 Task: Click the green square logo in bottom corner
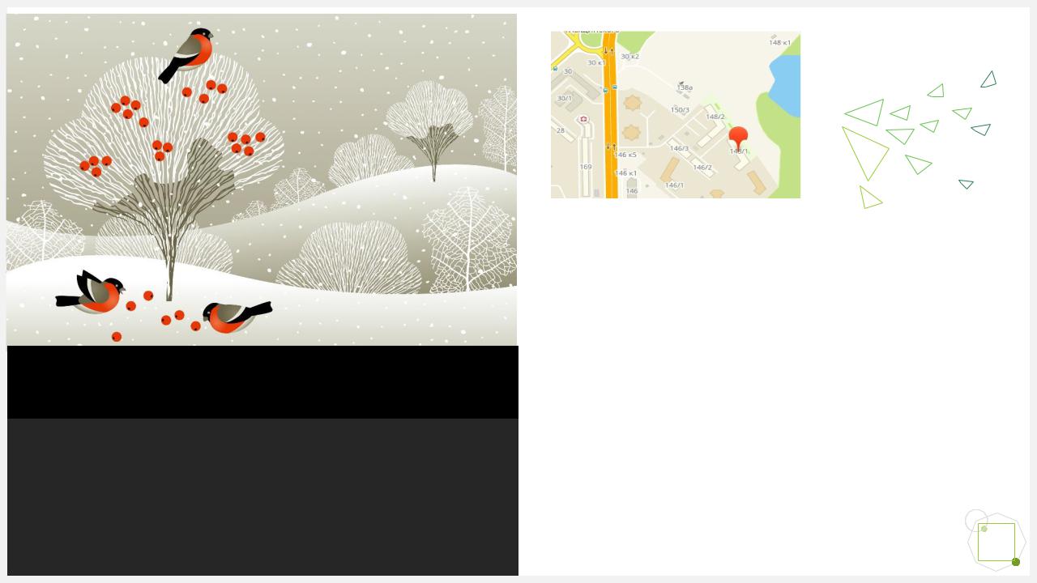point(996,542)
